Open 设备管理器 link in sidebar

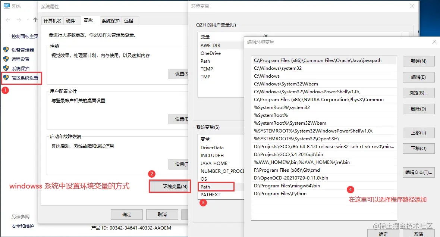coord(23,50)
